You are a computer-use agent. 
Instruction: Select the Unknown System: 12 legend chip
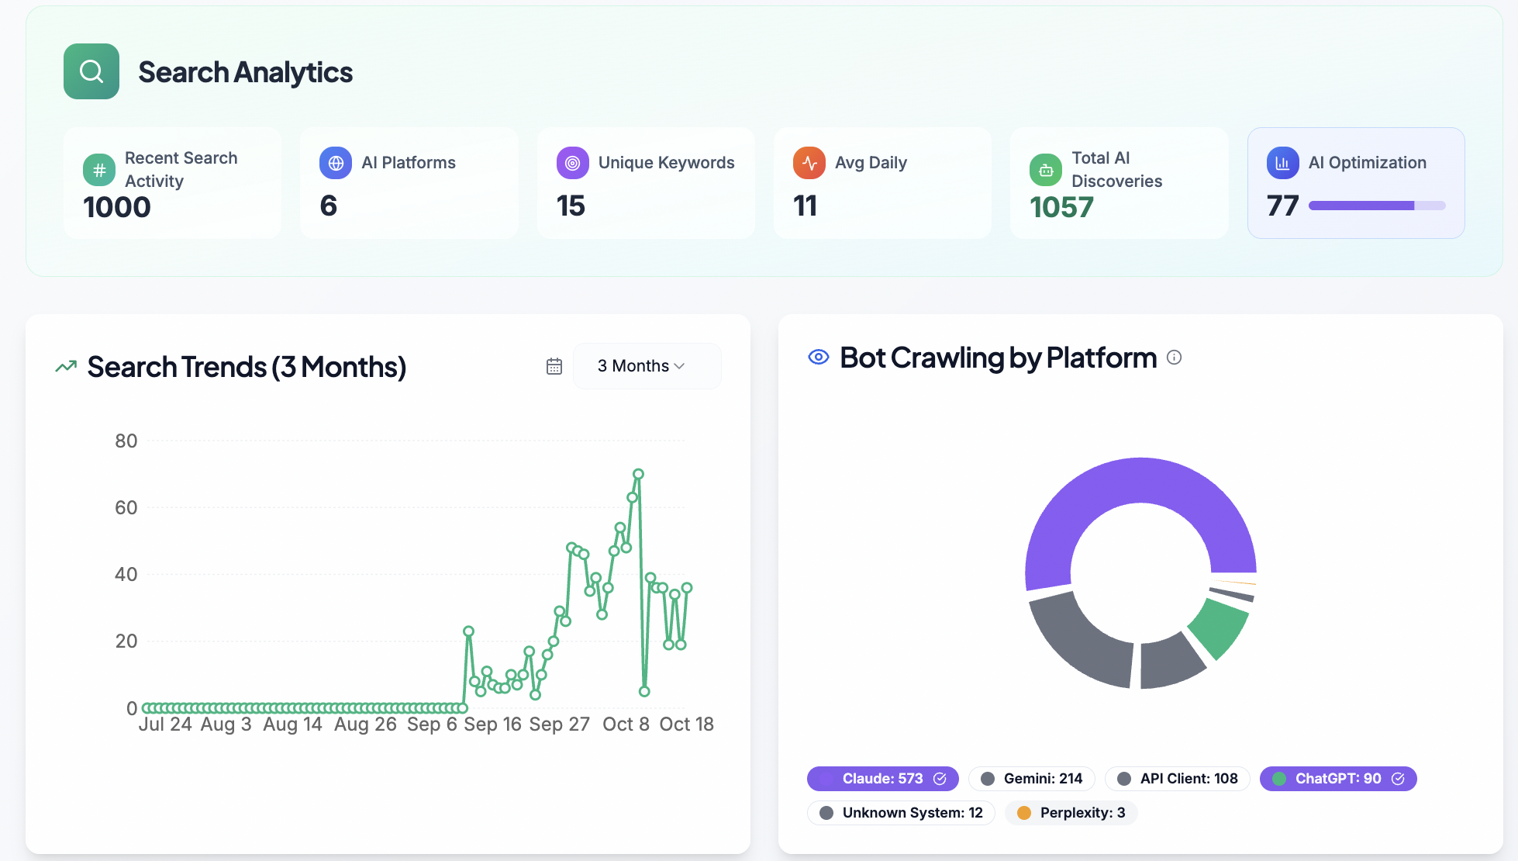(901, 813)
